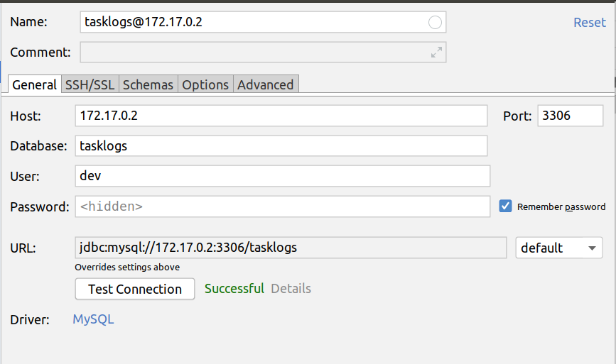Click the dropdown arrow next to default
The width and height of the screenshot is (616, 364).
click(592, 248)
